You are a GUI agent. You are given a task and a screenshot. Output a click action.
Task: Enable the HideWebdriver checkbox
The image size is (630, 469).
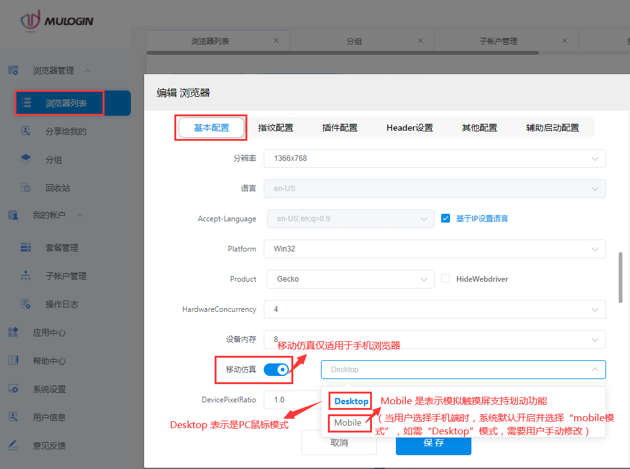(445, 279)
